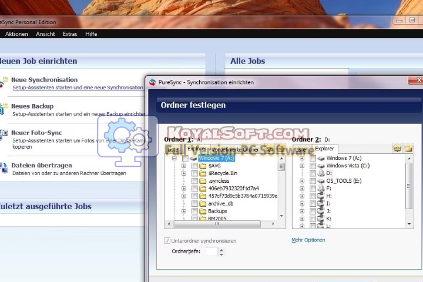Click archive_db folder icon
The image size is (423, 282).
(203, 203)
